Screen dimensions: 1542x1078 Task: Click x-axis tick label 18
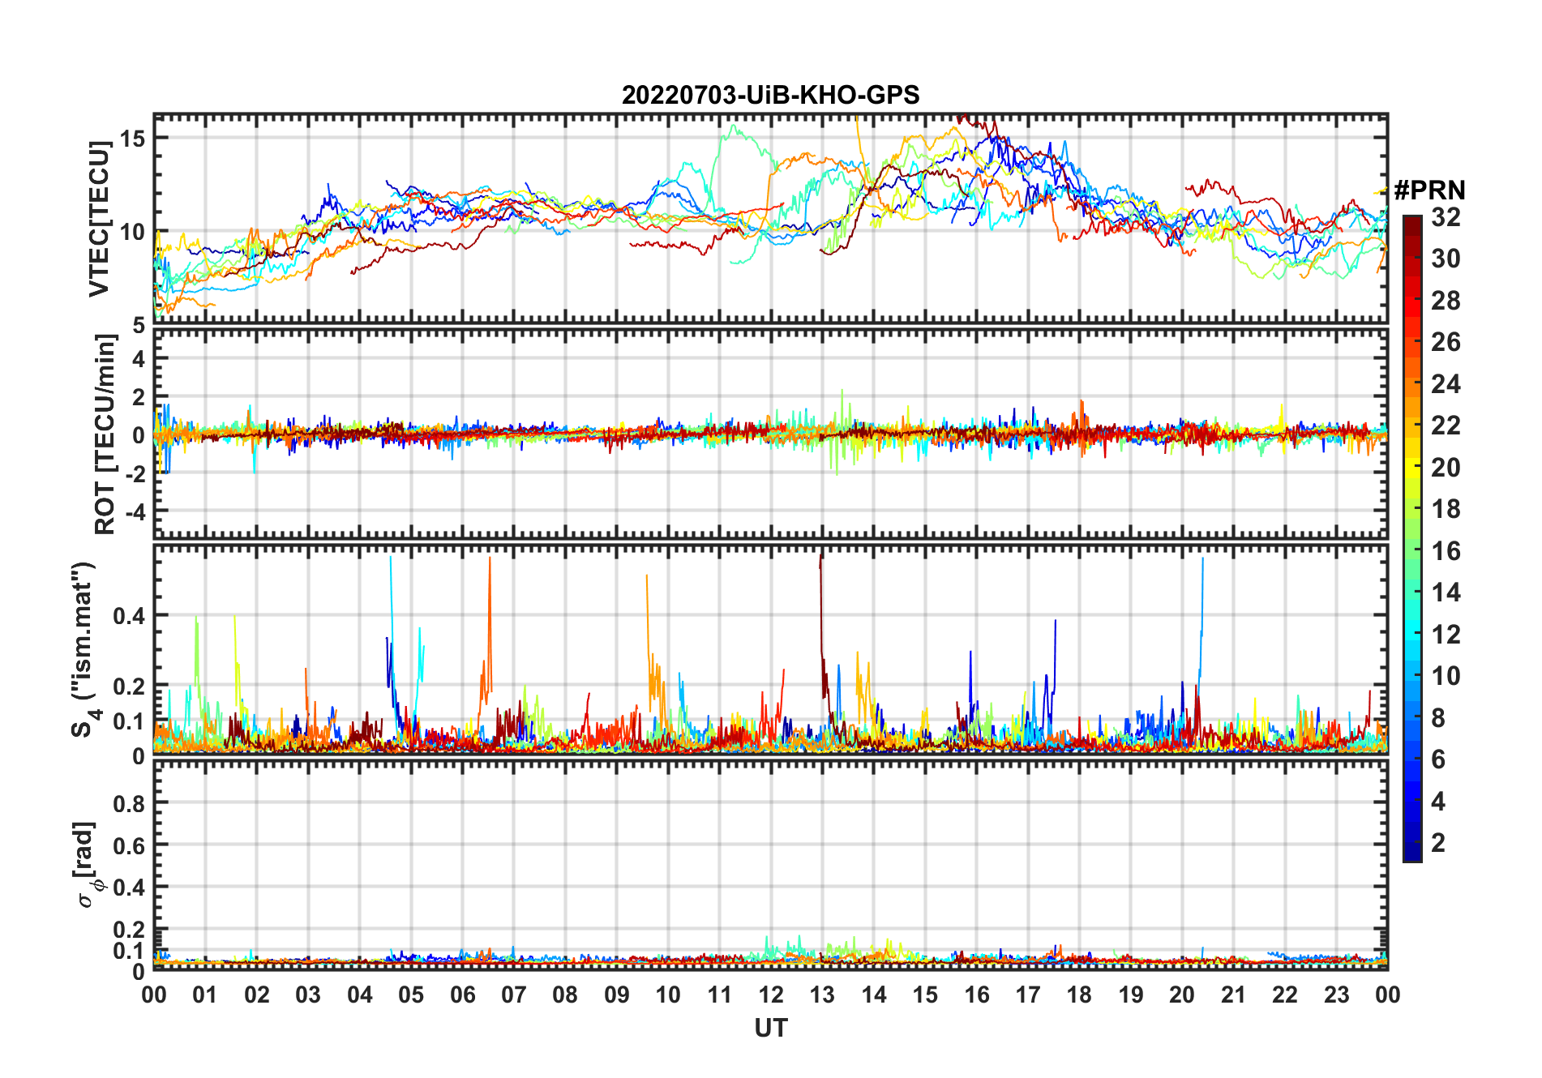(1079, 995)
